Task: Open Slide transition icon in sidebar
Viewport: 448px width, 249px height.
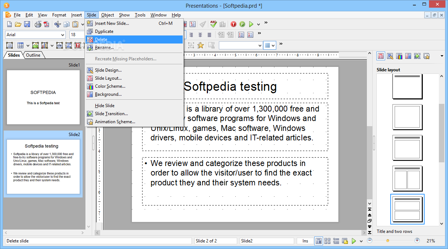Action: 417,56
